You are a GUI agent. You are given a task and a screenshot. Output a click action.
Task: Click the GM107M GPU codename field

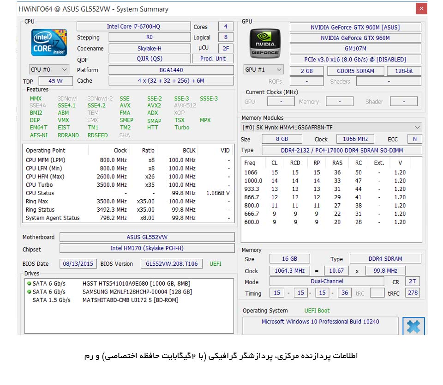355,49
